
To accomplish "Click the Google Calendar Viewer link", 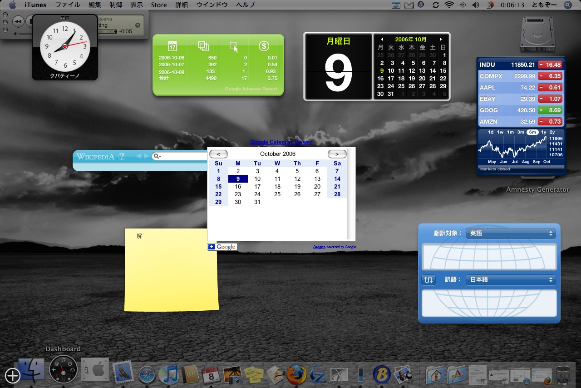I will click(281, 142).
